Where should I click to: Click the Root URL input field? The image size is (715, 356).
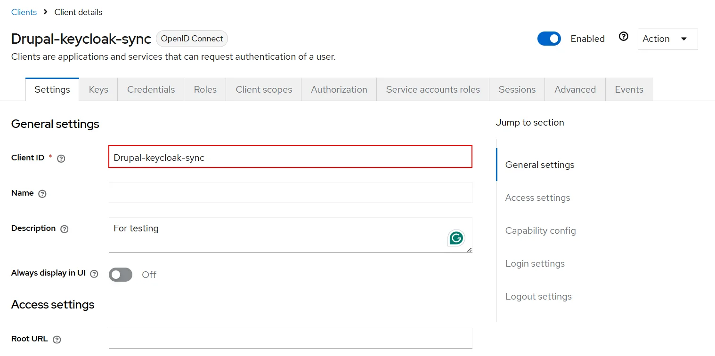pyautogui.click(x=290, y=338)
